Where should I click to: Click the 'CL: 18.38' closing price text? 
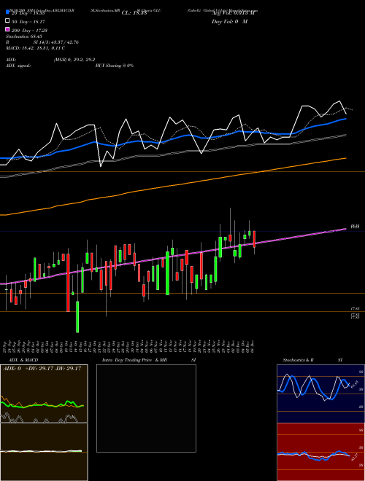click(x=134, y=13)
